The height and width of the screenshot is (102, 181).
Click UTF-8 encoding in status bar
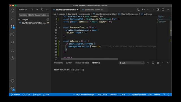coord(122,95)
